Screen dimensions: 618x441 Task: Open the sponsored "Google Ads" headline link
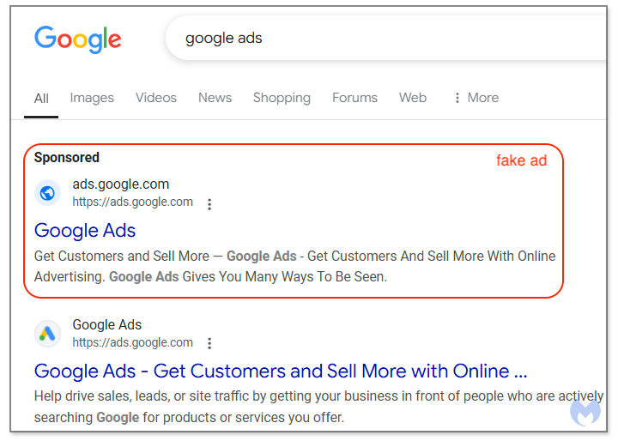point(85,230)
